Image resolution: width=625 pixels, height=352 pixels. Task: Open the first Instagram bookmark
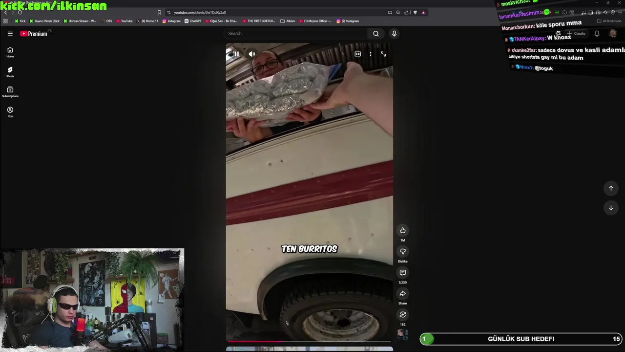(x=171, y=21)
